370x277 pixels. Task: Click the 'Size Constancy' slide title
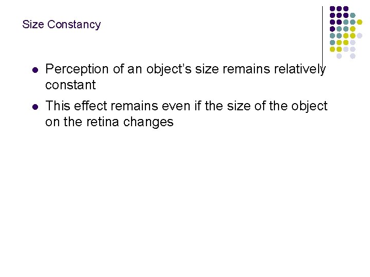62,25
